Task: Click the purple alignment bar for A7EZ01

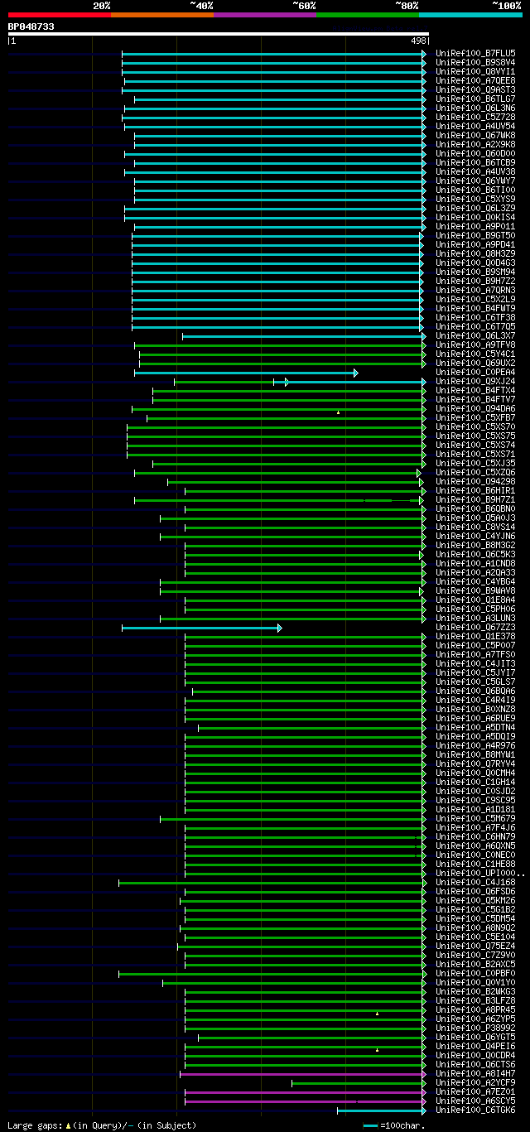Action: click(x=306, y=1092)
